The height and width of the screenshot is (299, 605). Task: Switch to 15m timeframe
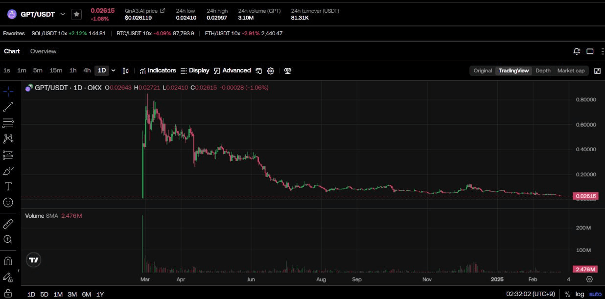[56, 70]
